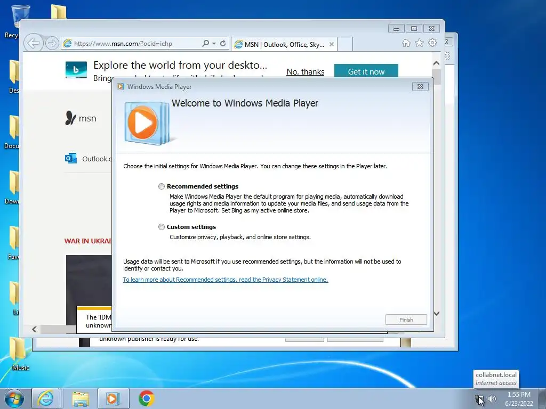Image resolution: width=546 pixels, height=409 pixels.
Task: Open the Privacy Statement online link
Action: tap(226, 280)
